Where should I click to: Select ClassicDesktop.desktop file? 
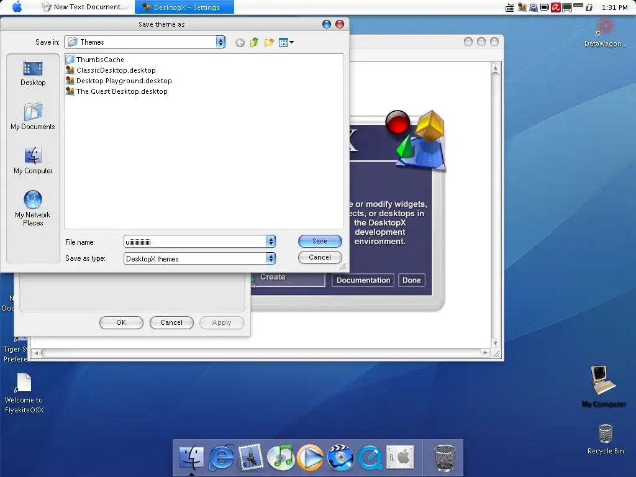pos(111,70)
